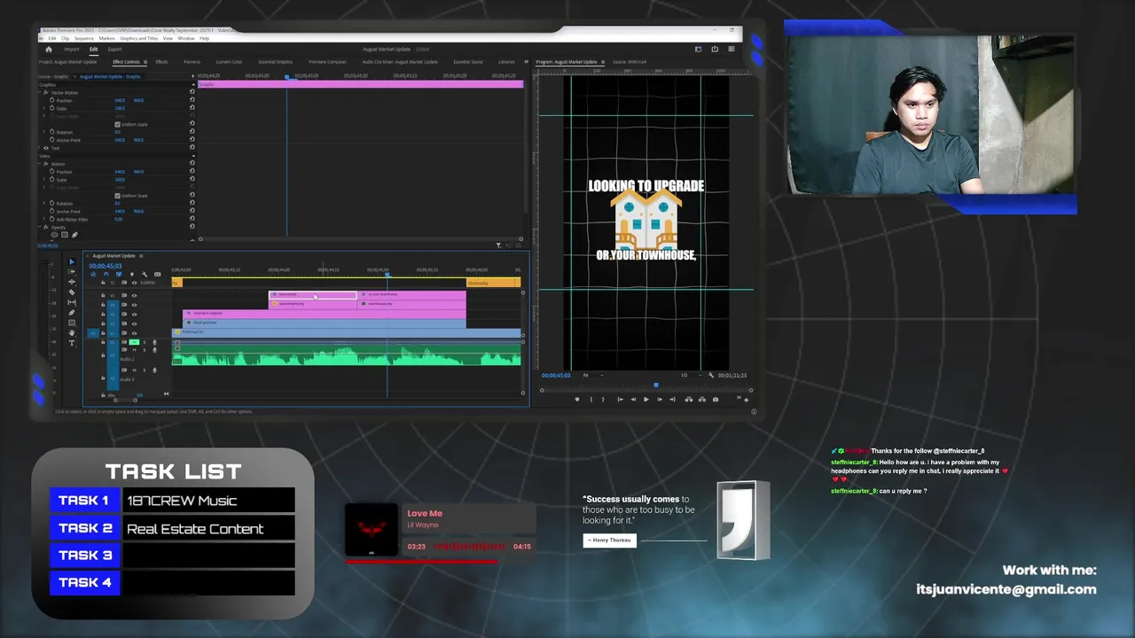Select the 'obviously' subtitle clip
1135x638 pixels.
[493, 283]
